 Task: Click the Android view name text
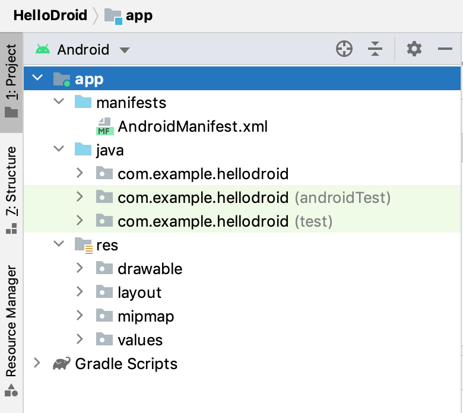click(83, 49)
